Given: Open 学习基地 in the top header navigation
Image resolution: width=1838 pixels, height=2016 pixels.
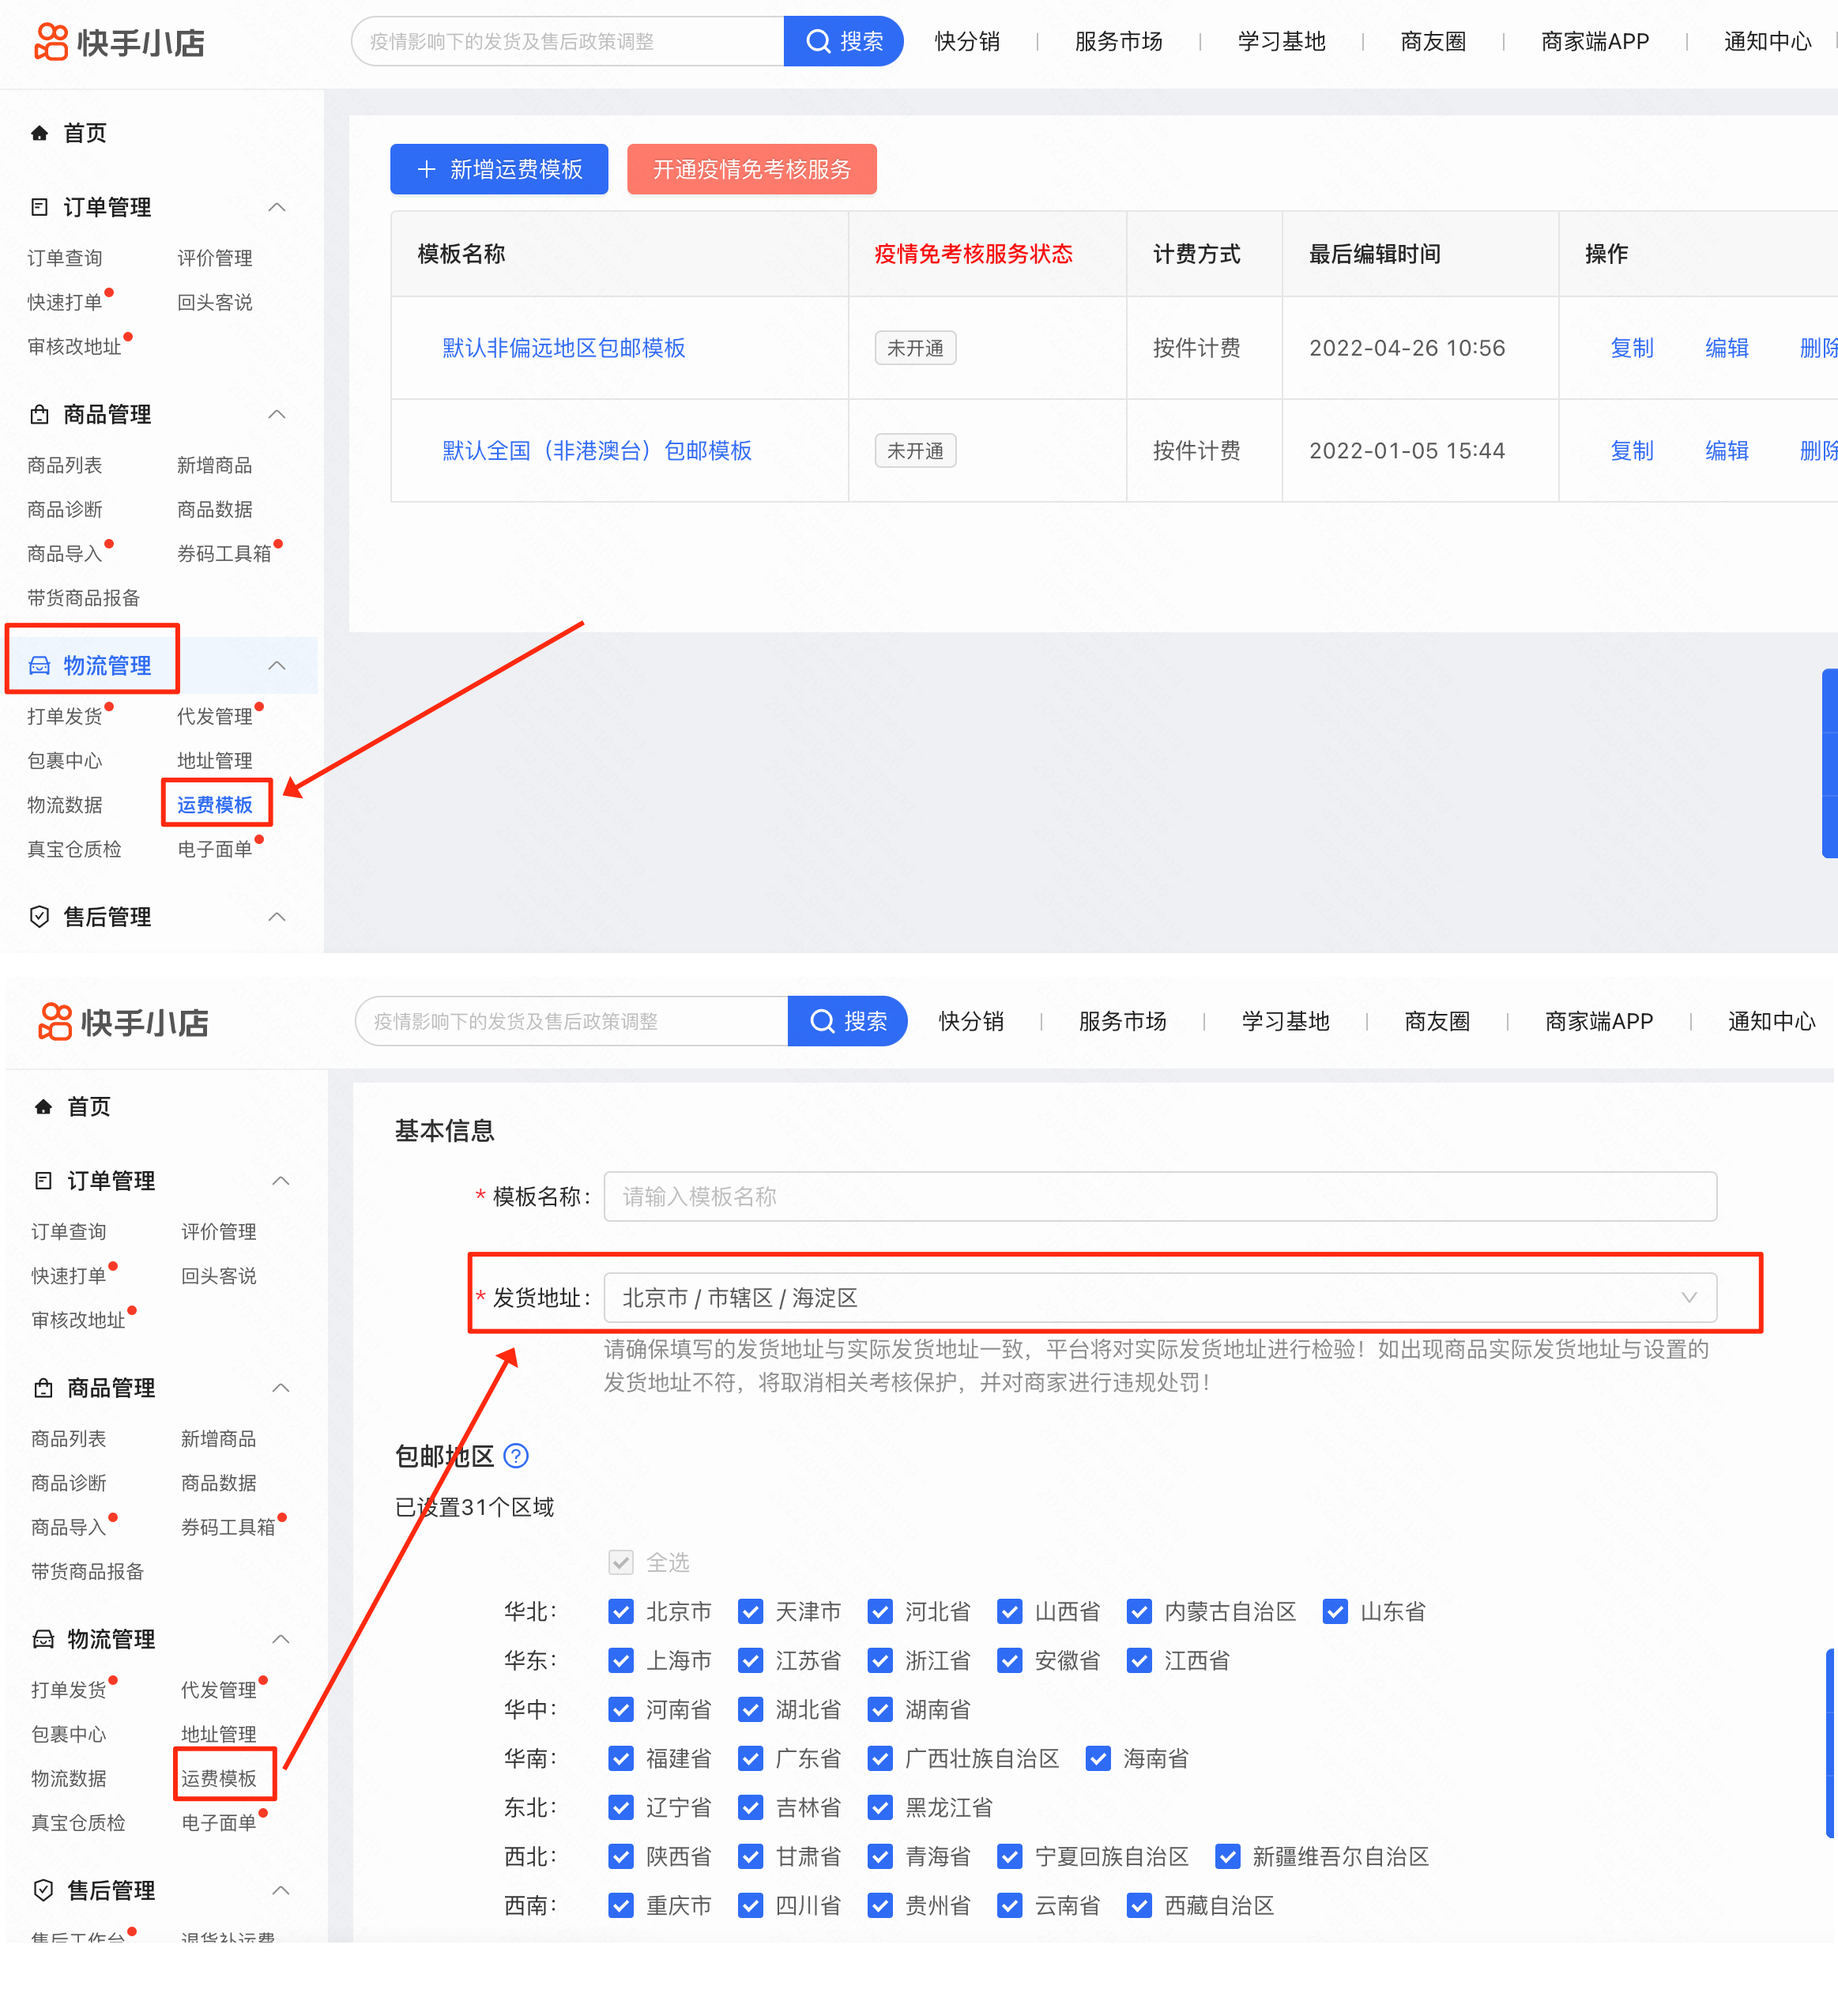Looking at the screenshot, I should 1281,41.
